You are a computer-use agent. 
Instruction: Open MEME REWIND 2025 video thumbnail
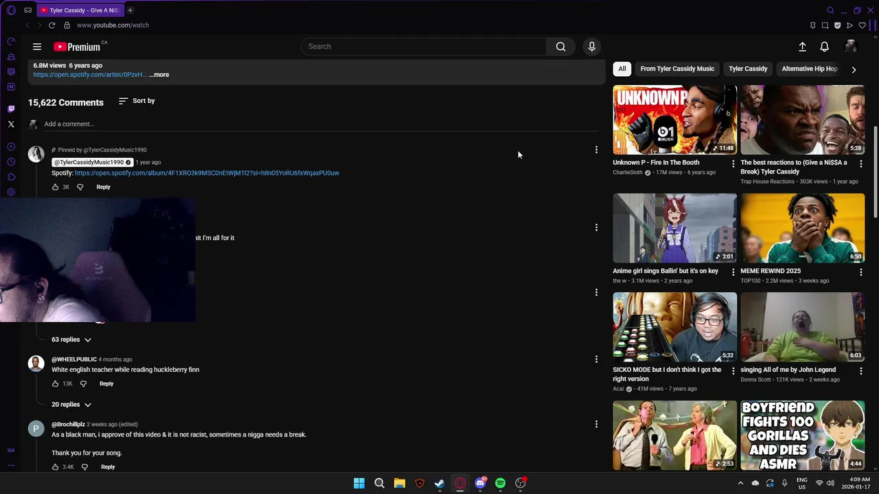pyautogui.click(x=802, y=228)
